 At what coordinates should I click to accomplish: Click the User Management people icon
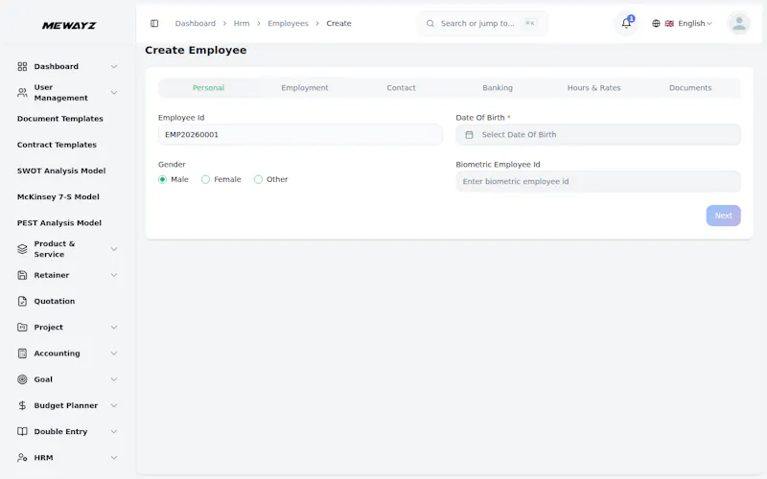pos(22,92)
